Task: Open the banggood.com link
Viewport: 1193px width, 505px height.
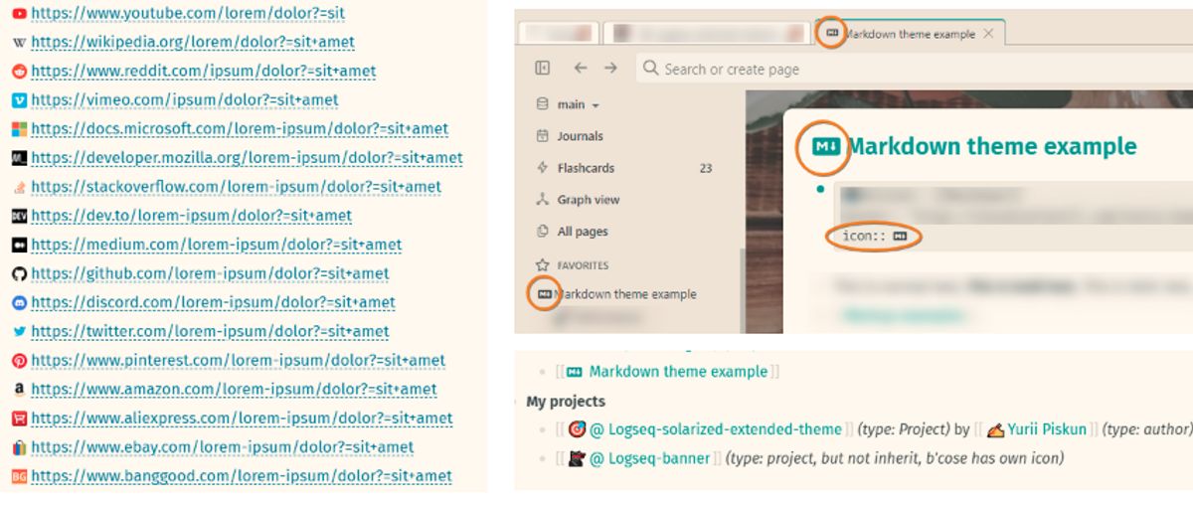Action: pos(242,476)
